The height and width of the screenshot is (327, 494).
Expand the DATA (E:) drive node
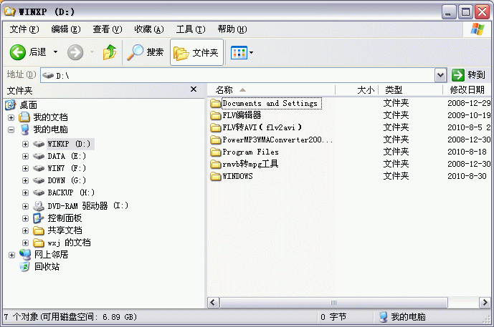(x=26, y=156)
